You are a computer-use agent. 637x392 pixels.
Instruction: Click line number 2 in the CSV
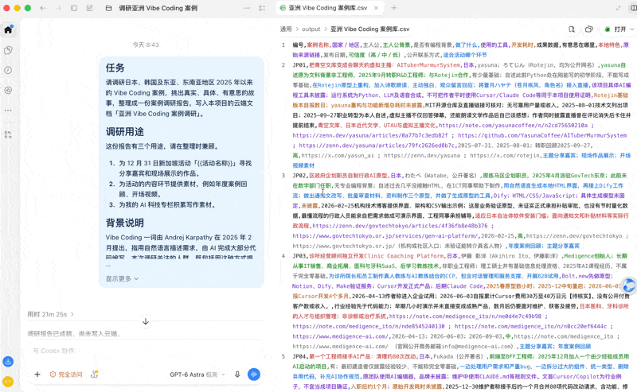click(x=283, y=65)
